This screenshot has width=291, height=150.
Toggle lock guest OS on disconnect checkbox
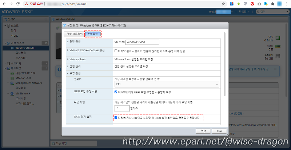116,51
